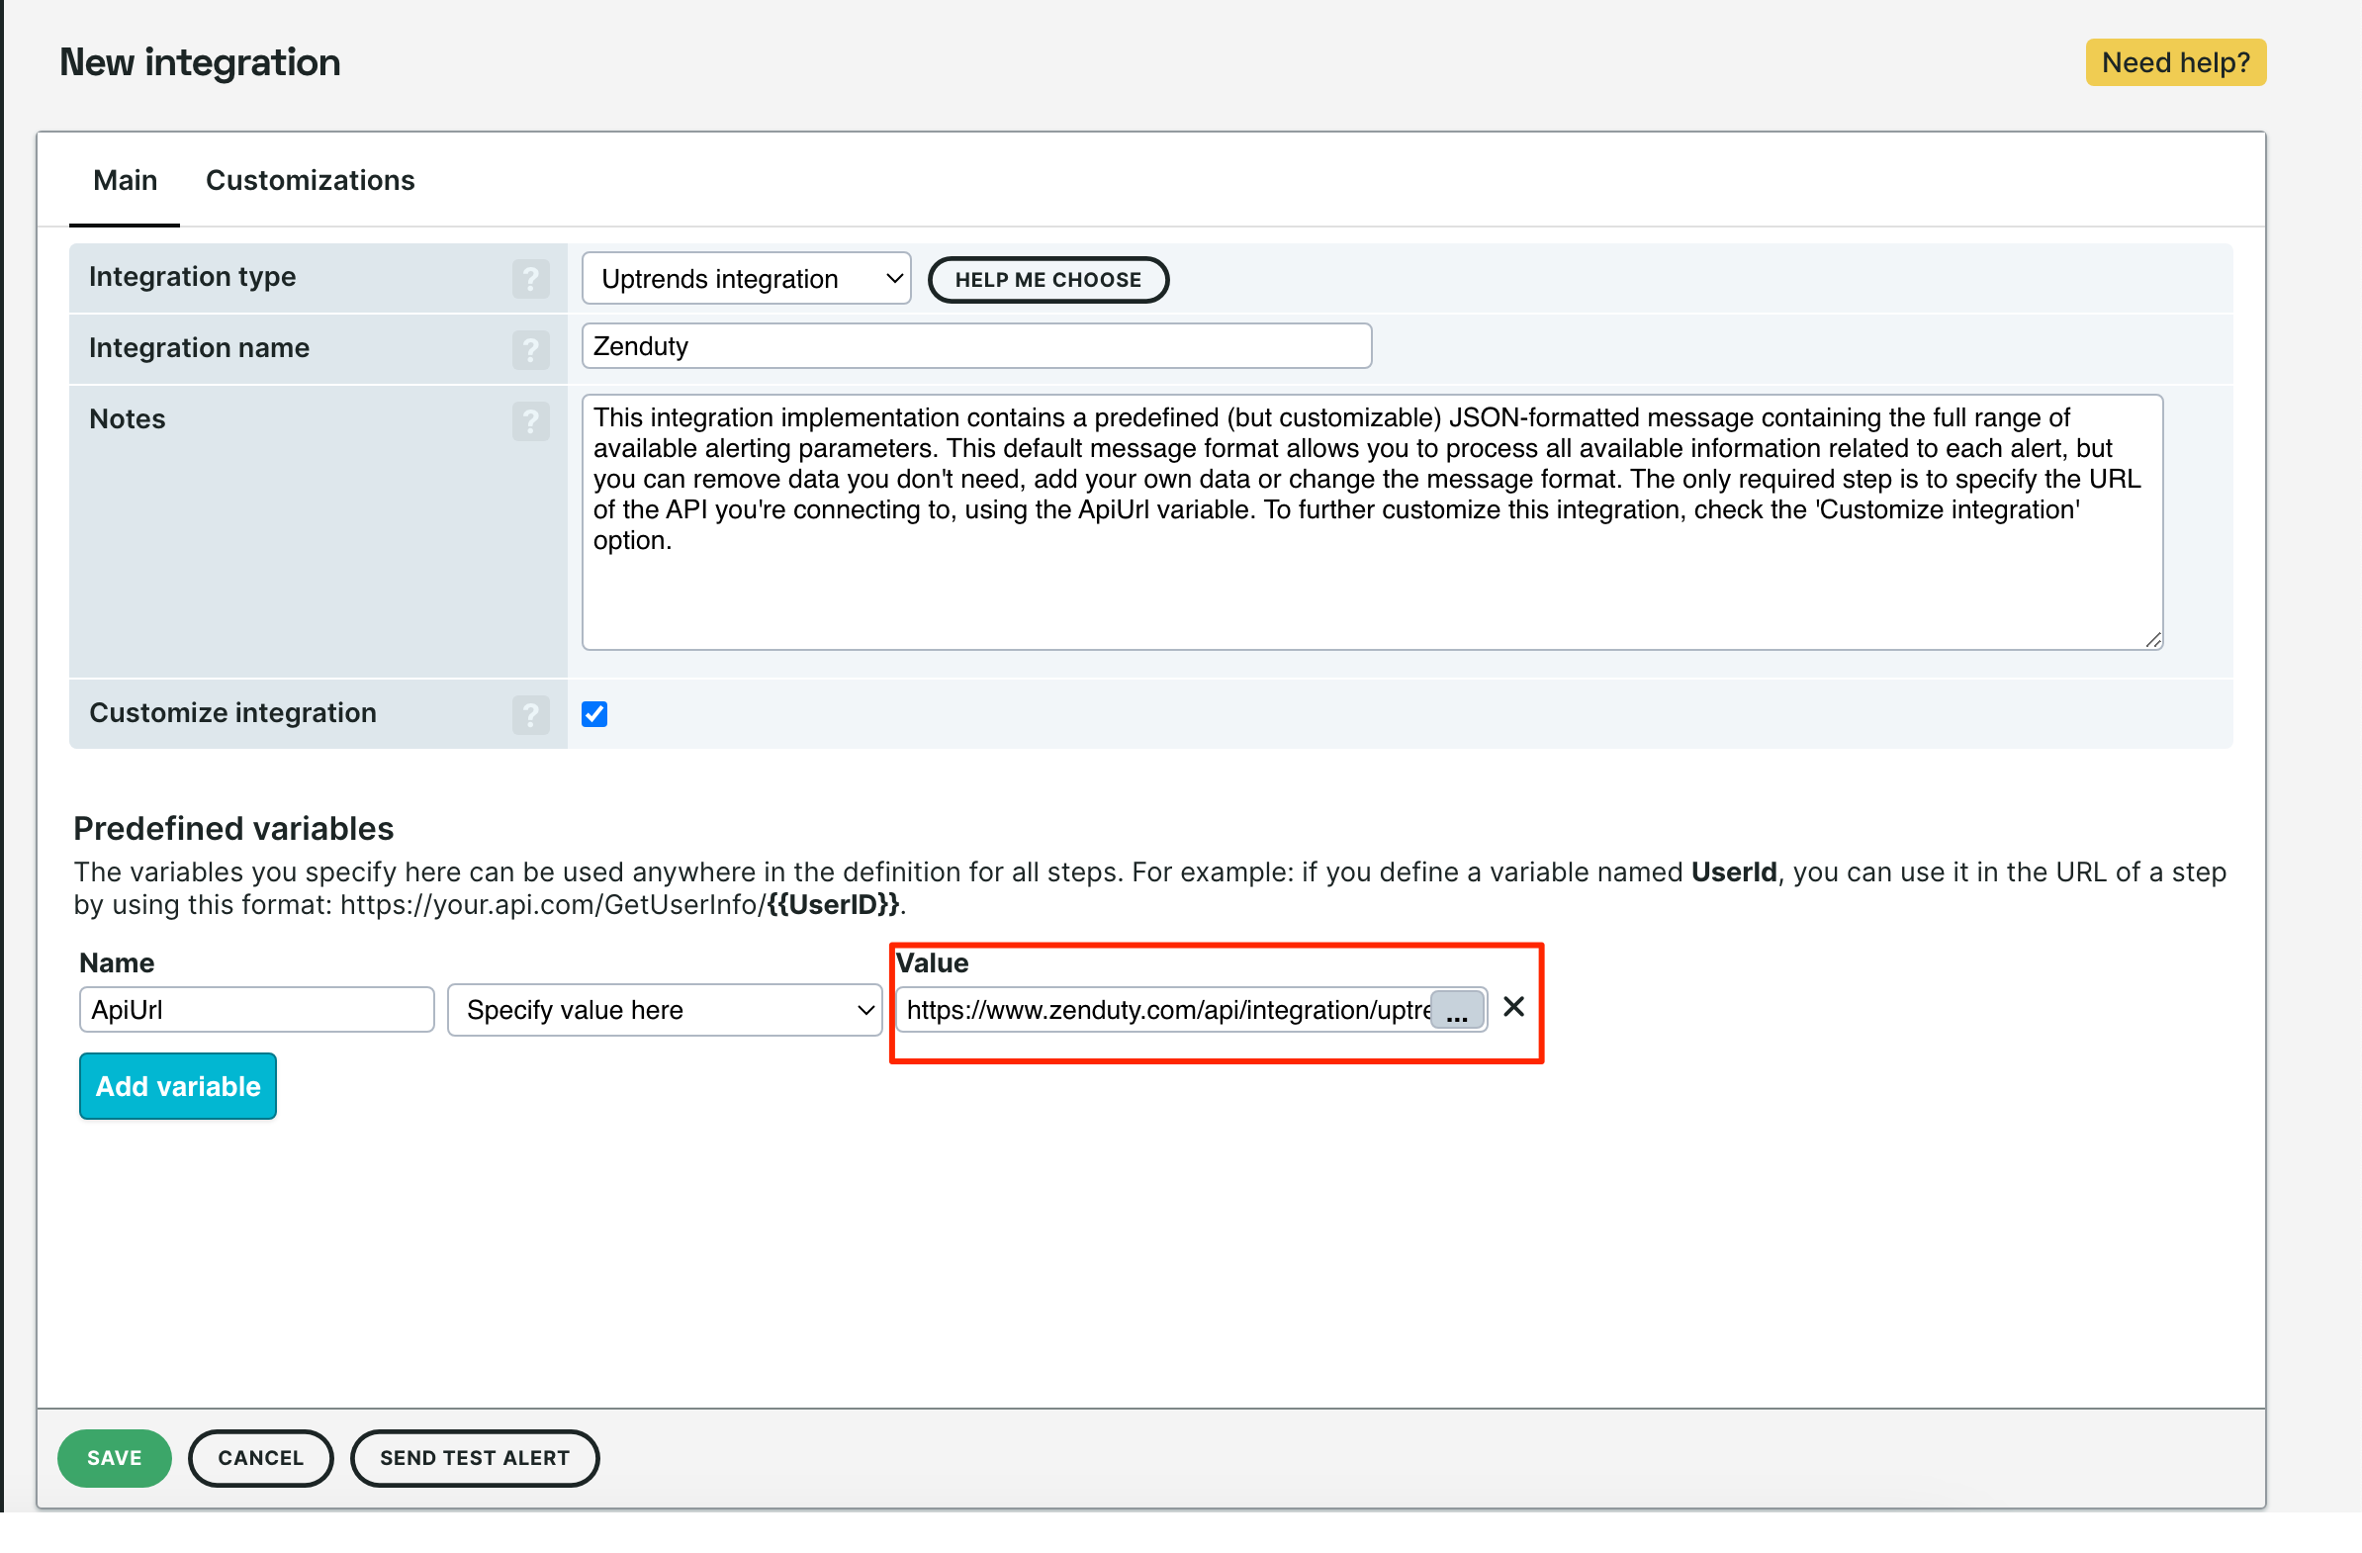Click the ApiUrl variable name field

[256, 1010]
